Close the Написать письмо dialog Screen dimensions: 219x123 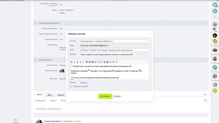(x=150, y=34)
